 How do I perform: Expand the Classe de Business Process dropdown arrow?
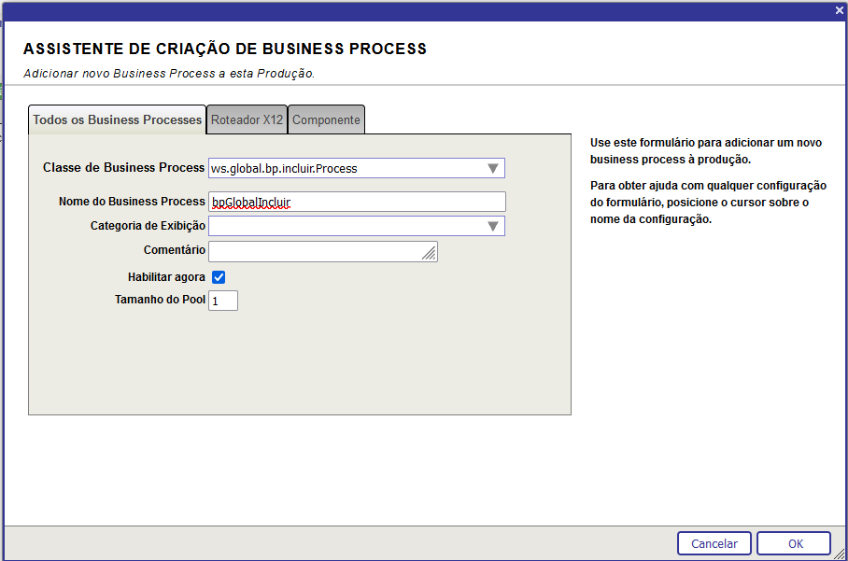point(493,169)
